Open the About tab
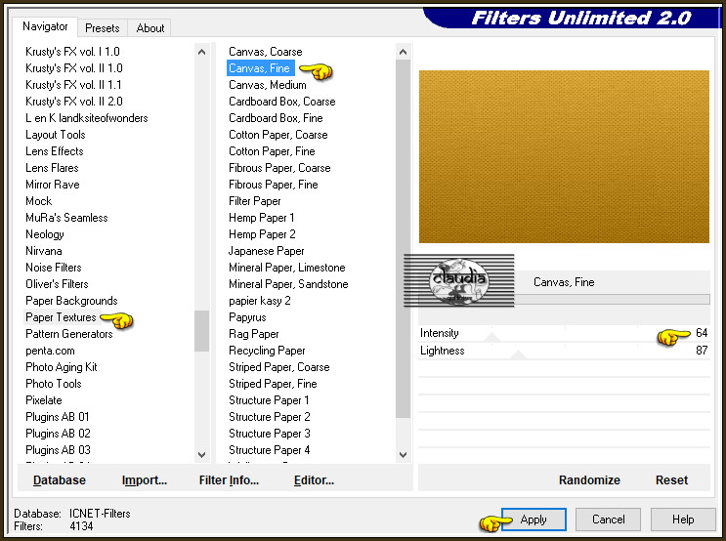The image size is (726, 541). click(x=150, y=28)
